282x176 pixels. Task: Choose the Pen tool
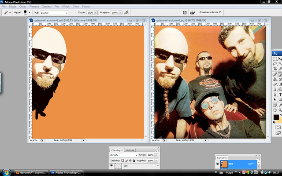click(x=275, y=95)
